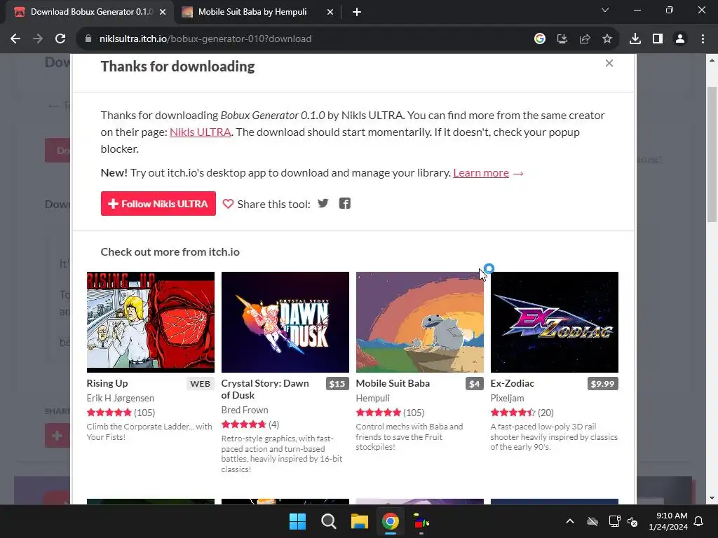The width and height of the screenshot is (718, 538).
Task: Open the Learn more link
Action: click(x=481, y=173)
